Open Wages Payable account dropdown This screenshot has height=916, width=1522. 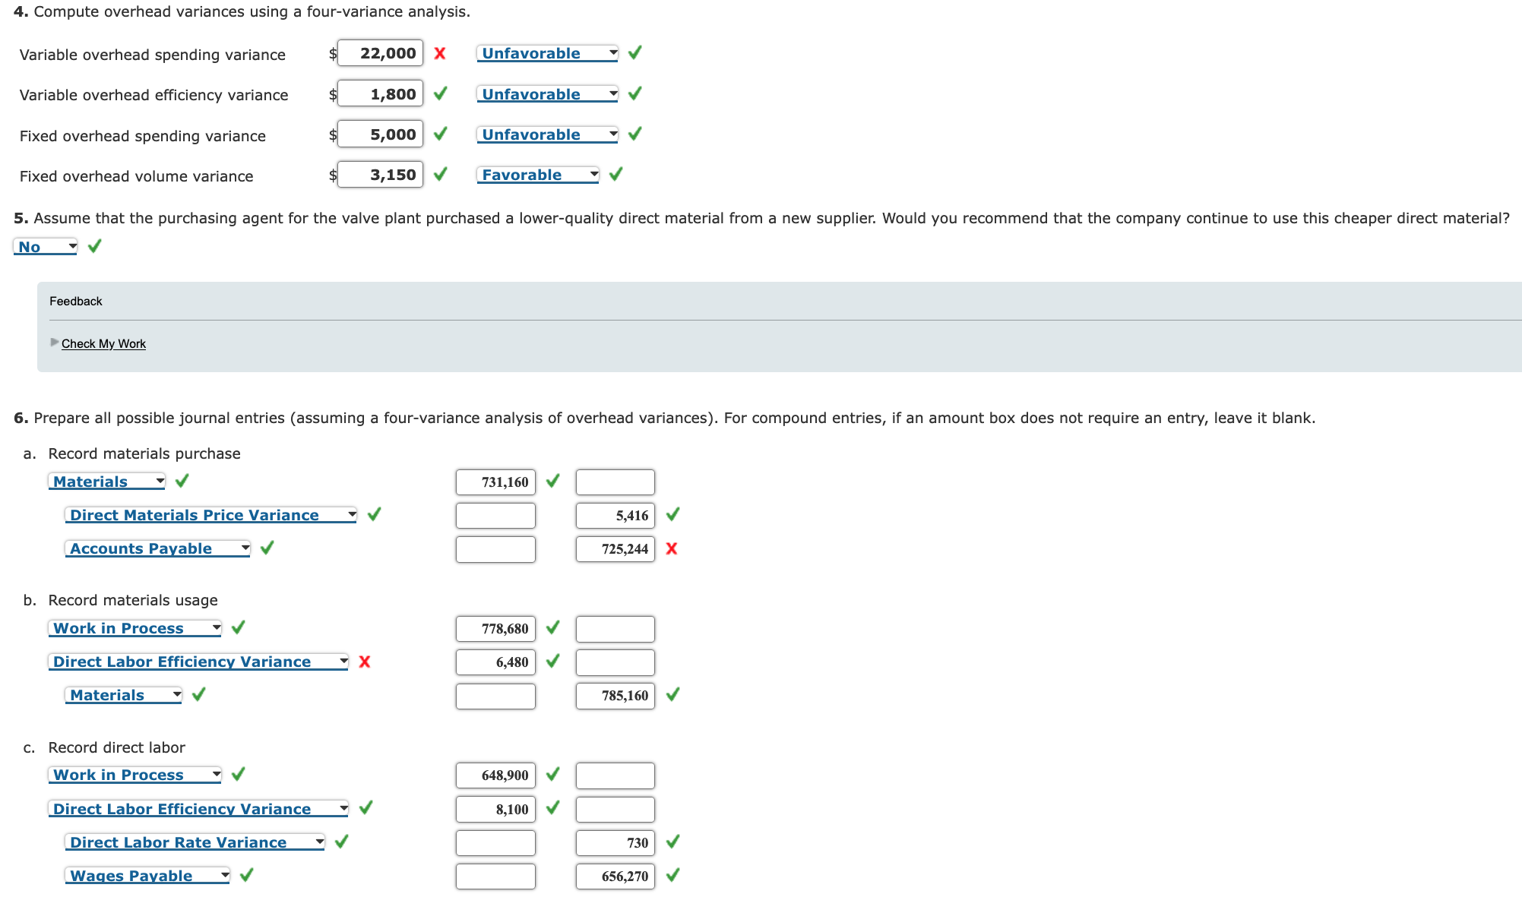147,876
